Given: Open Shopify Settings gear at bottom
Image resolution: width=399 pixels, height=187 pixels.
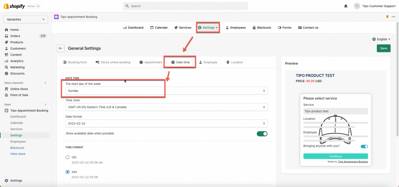Looking at the screenshot, I should click(x=14, y=181).
